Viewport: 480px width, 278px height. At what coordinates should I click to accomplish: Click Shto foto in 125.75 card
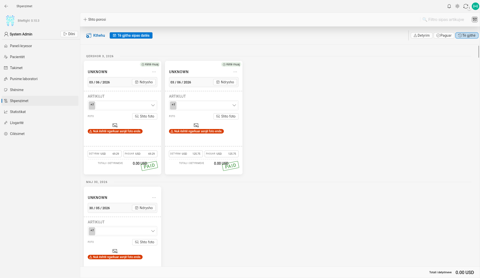[x=226, y=116]
